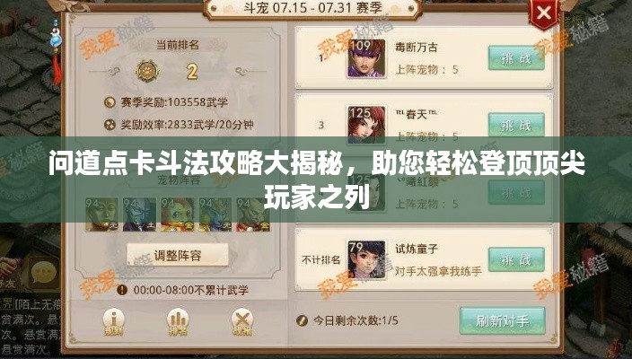This screenshot has height=359, width=632.
Task: Click the 赛季奖励 season reward coin icon
Action: point(110,102)
